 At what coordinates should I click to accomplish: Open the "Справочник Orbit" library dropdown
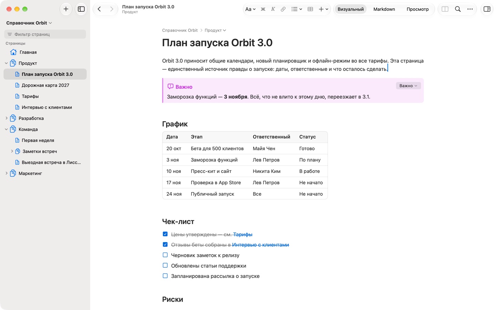pos(29,23)
